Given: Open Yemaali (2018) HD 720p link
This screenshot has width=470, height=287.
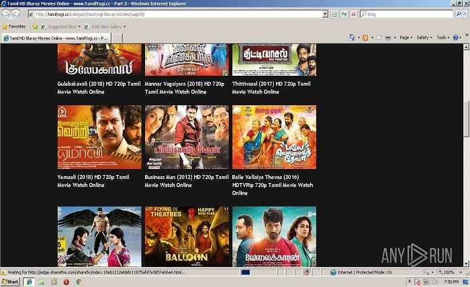Looking at the screenshot, I should pyautogui.click(x=93, y=181).
